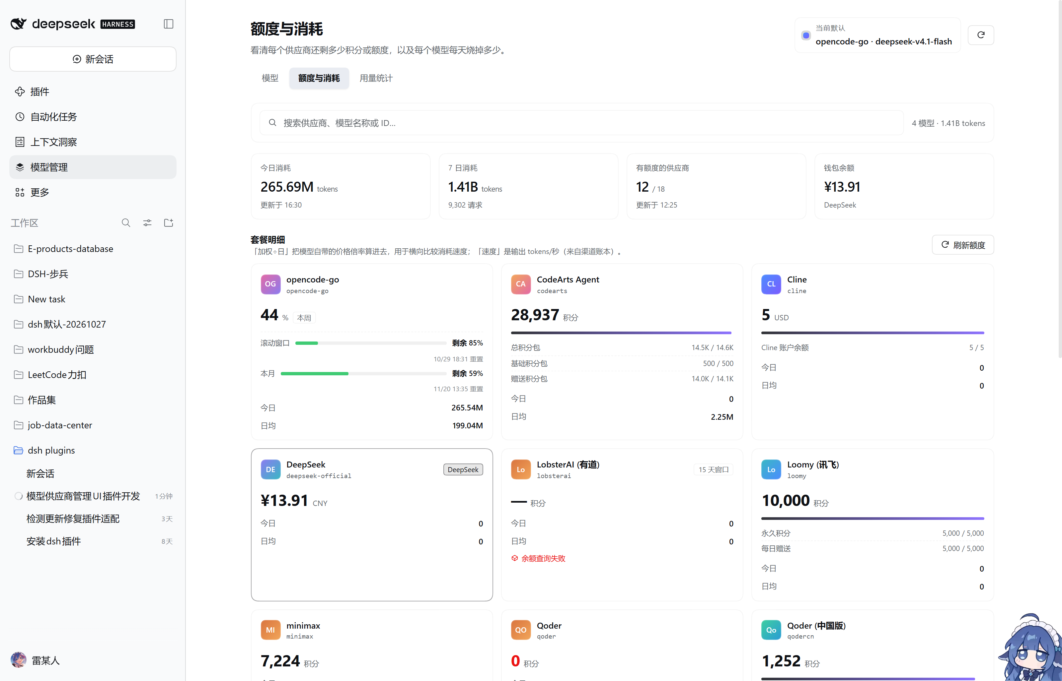Open the 插件 plugins page
1062x681 pixels.
point(93,92)
